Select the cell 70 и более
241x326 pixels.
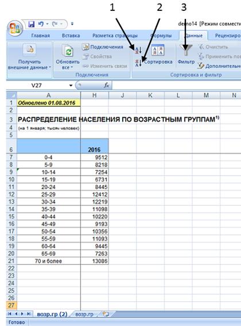pos(48,261)
